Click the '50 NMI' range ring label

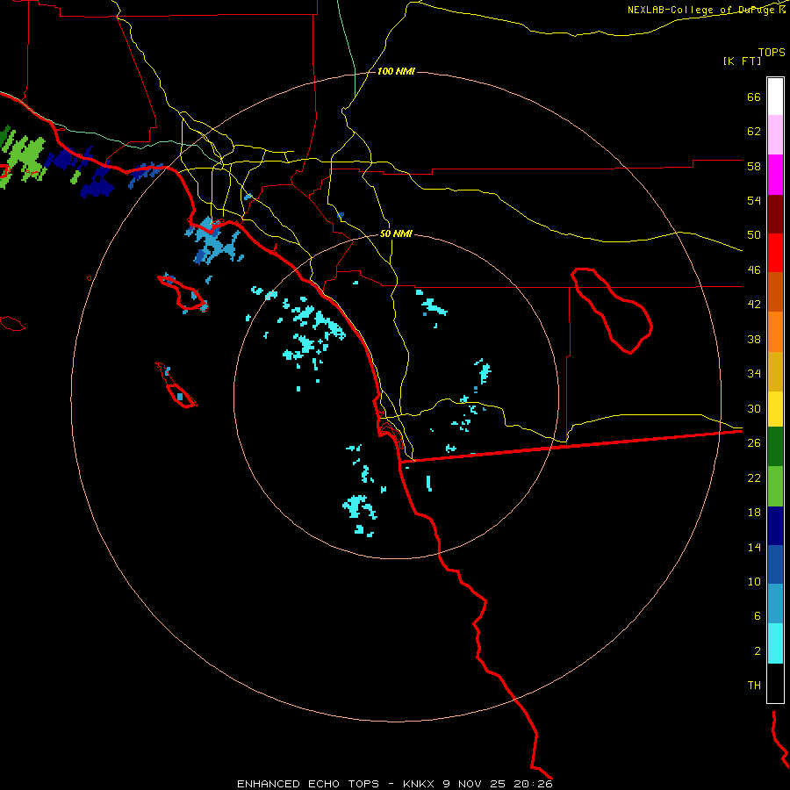[x=396, y=233]
